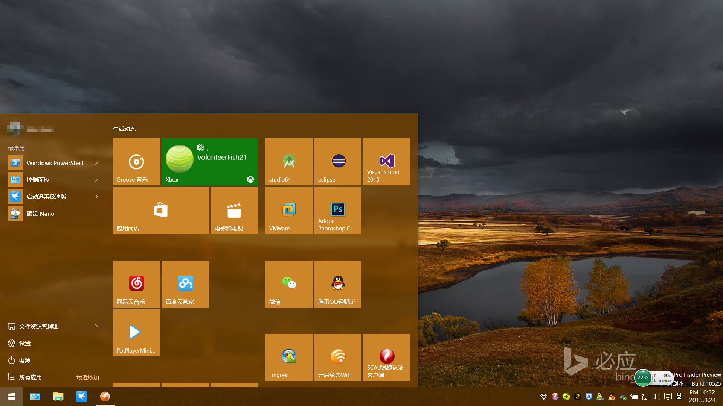
Task: Open the Control Panel taskbar icon
Action: (x=35, y=397)
